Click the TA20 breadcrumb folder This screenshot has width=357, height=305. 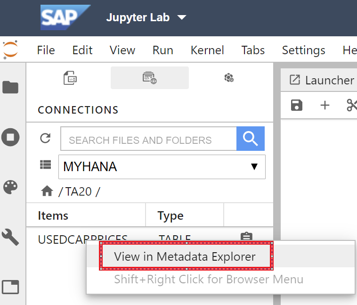(x=79, y=191)
